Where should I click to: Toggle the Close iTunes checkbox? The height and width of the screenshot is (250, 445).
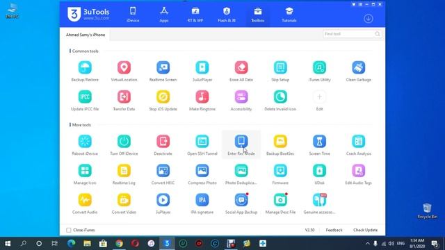pyautogui.click(x=69, y=230)
